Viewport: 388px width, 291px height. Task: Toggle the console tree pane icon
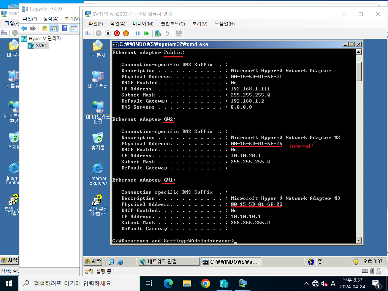[54, 28]
